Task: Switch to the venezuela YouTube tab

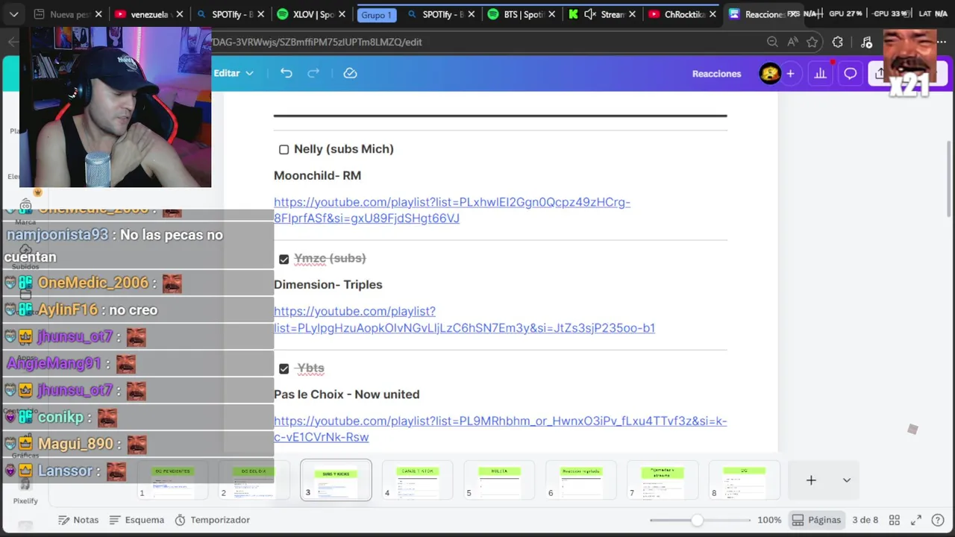Action: click(x=148, y=14)
